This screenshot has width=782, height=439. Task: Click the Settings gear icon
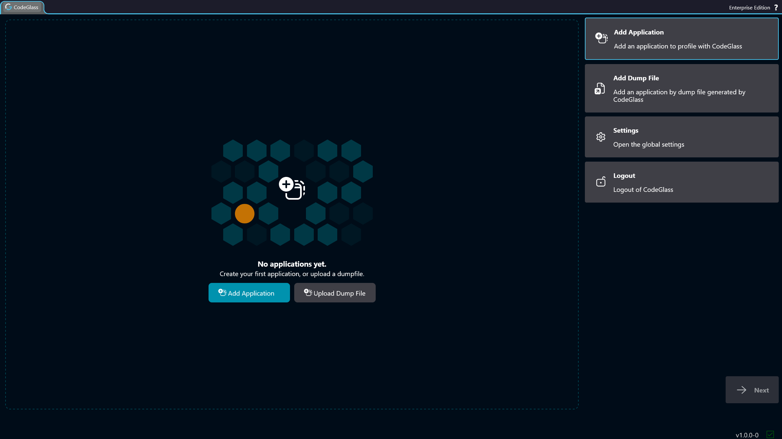(x=601, y=137)
